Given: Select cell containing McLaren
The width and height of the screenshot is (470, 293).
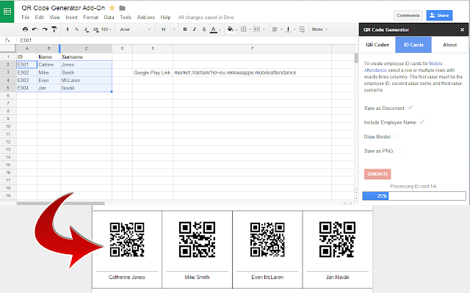Looking at the screenshot, I should [87, 80].
